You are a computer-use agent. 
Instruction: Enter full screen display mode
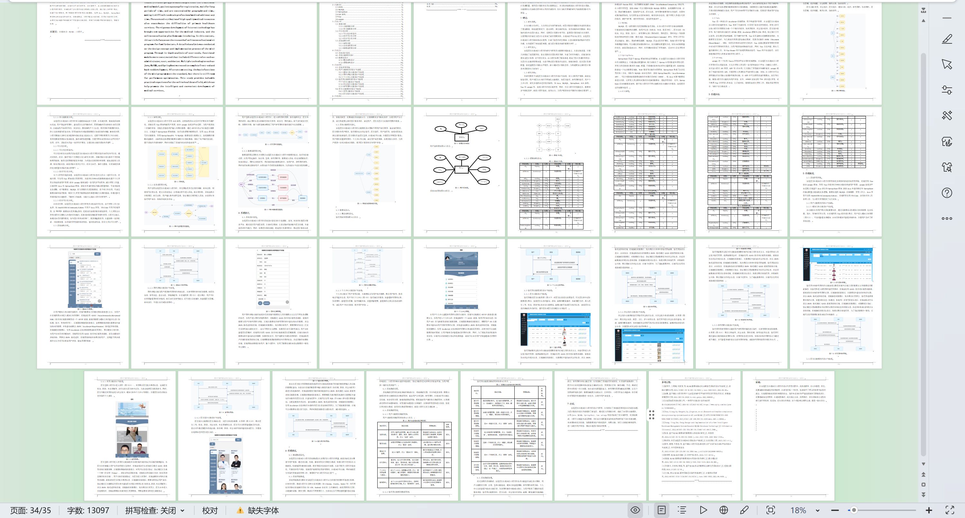(950, 510)
